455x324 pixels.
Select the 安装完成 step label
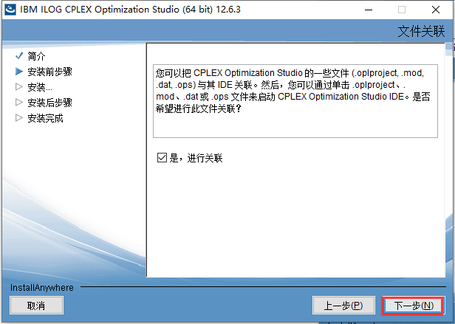click(x=45, y=118)
